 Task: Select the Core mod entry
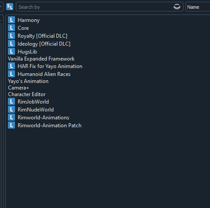click(x=23, y=28)
